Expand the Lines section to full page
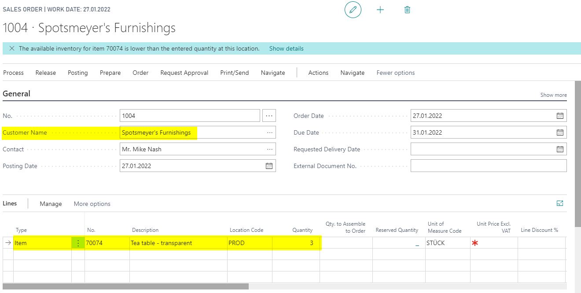Viewport: 581px width, 293px height. [560, 203]
